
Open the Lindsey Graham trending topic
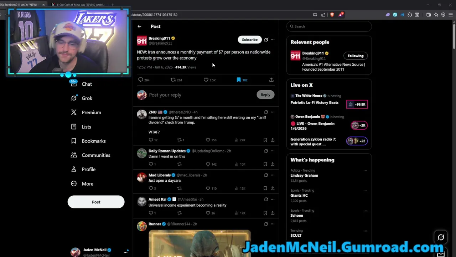coord(304,175)
